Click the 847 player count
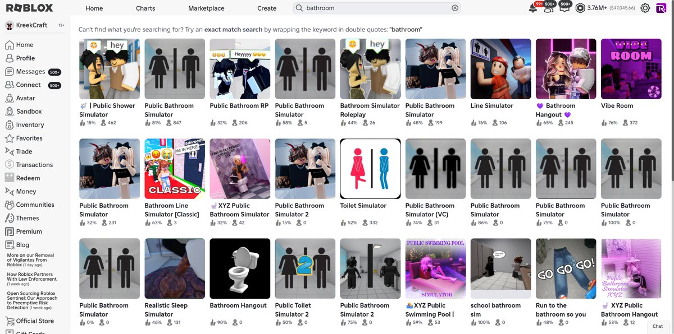Image resolution: width=674 pixels, height=334 pixels. click(177, 123)
